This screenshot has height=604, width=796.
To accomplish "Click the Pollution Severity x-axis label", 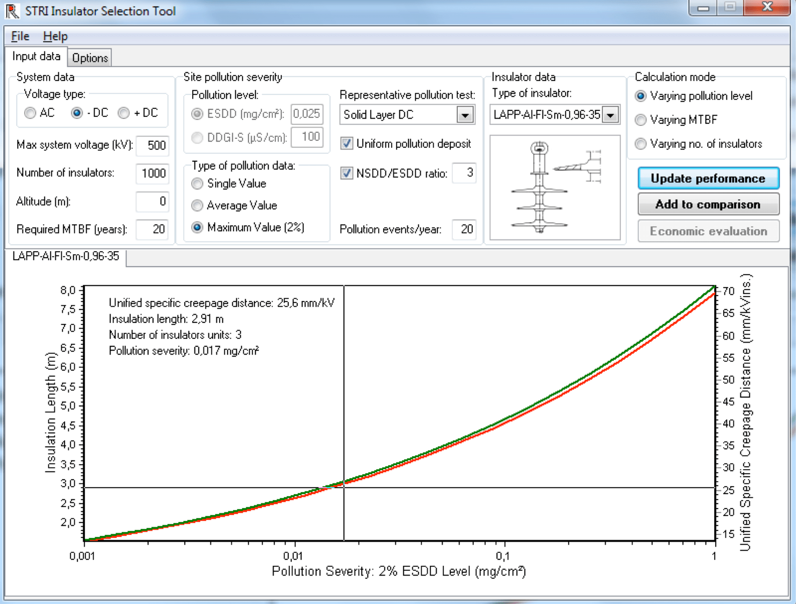I will (x=399, y=571).
